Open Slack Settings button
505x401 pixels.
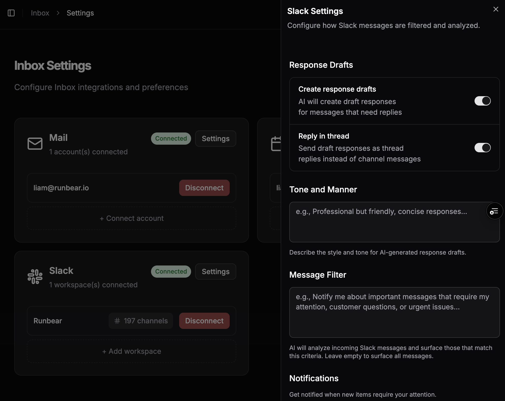(215, 272)
